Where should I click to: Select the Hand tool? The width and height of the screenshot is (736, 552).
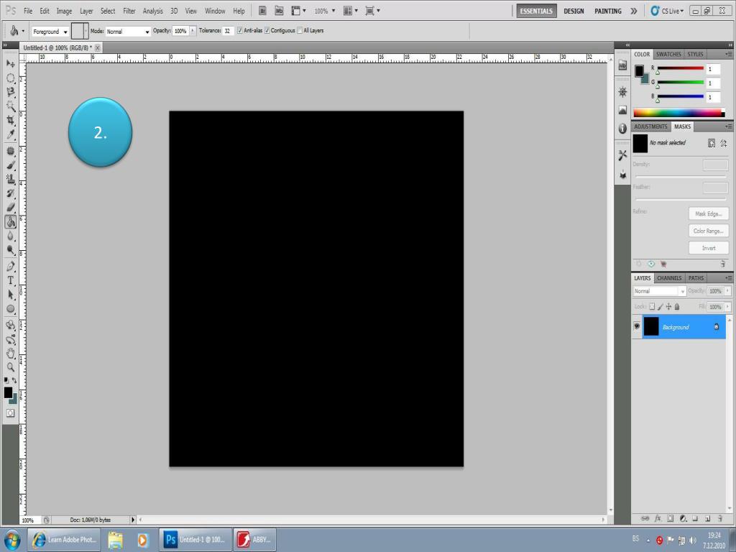[10, 353]
